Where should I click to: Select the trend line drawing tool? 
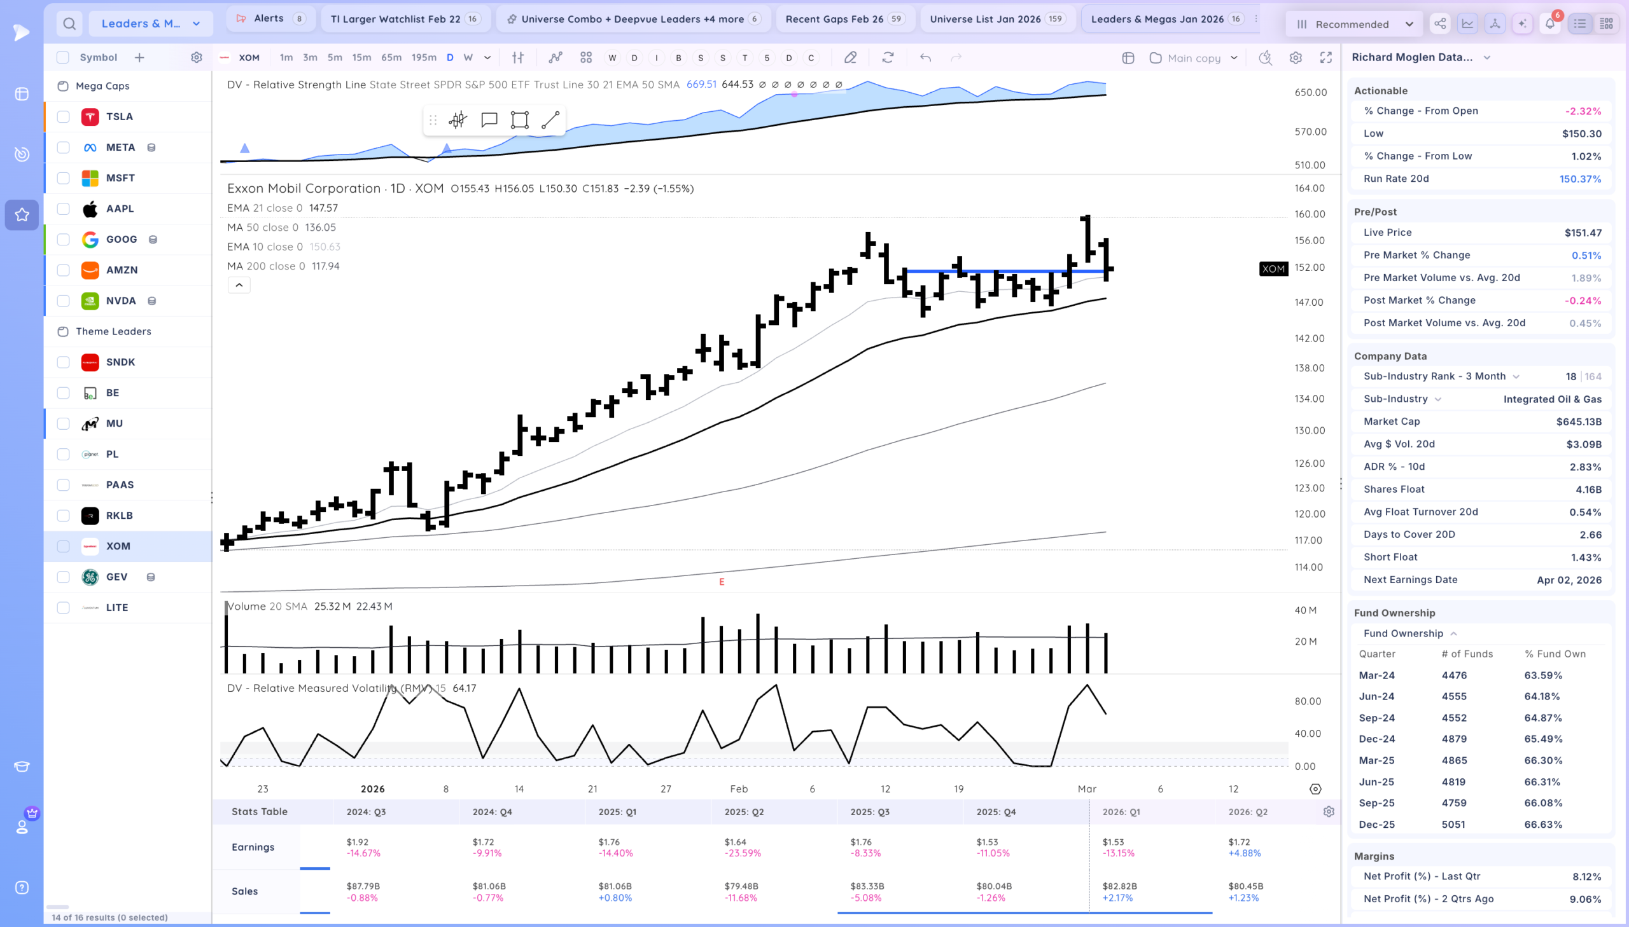click(550, 120)
